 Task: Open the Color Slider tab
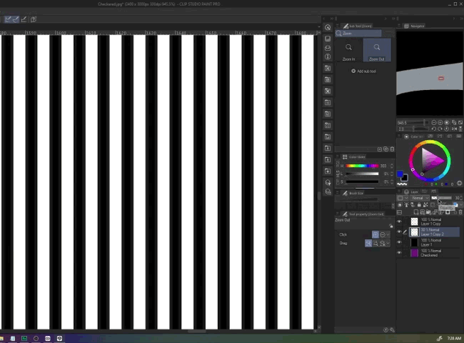pyautogui.click(x=356, y=157)
